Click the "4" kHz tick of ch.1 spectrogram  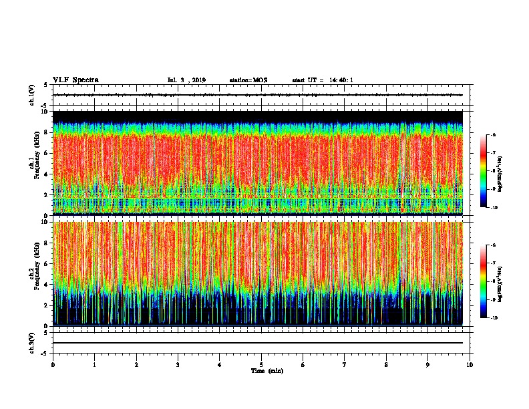pyautogui.click(x=47, y=174)
